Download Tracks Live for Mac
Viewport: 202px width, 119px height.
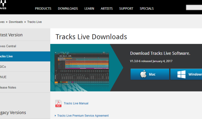tap(150, 74)
